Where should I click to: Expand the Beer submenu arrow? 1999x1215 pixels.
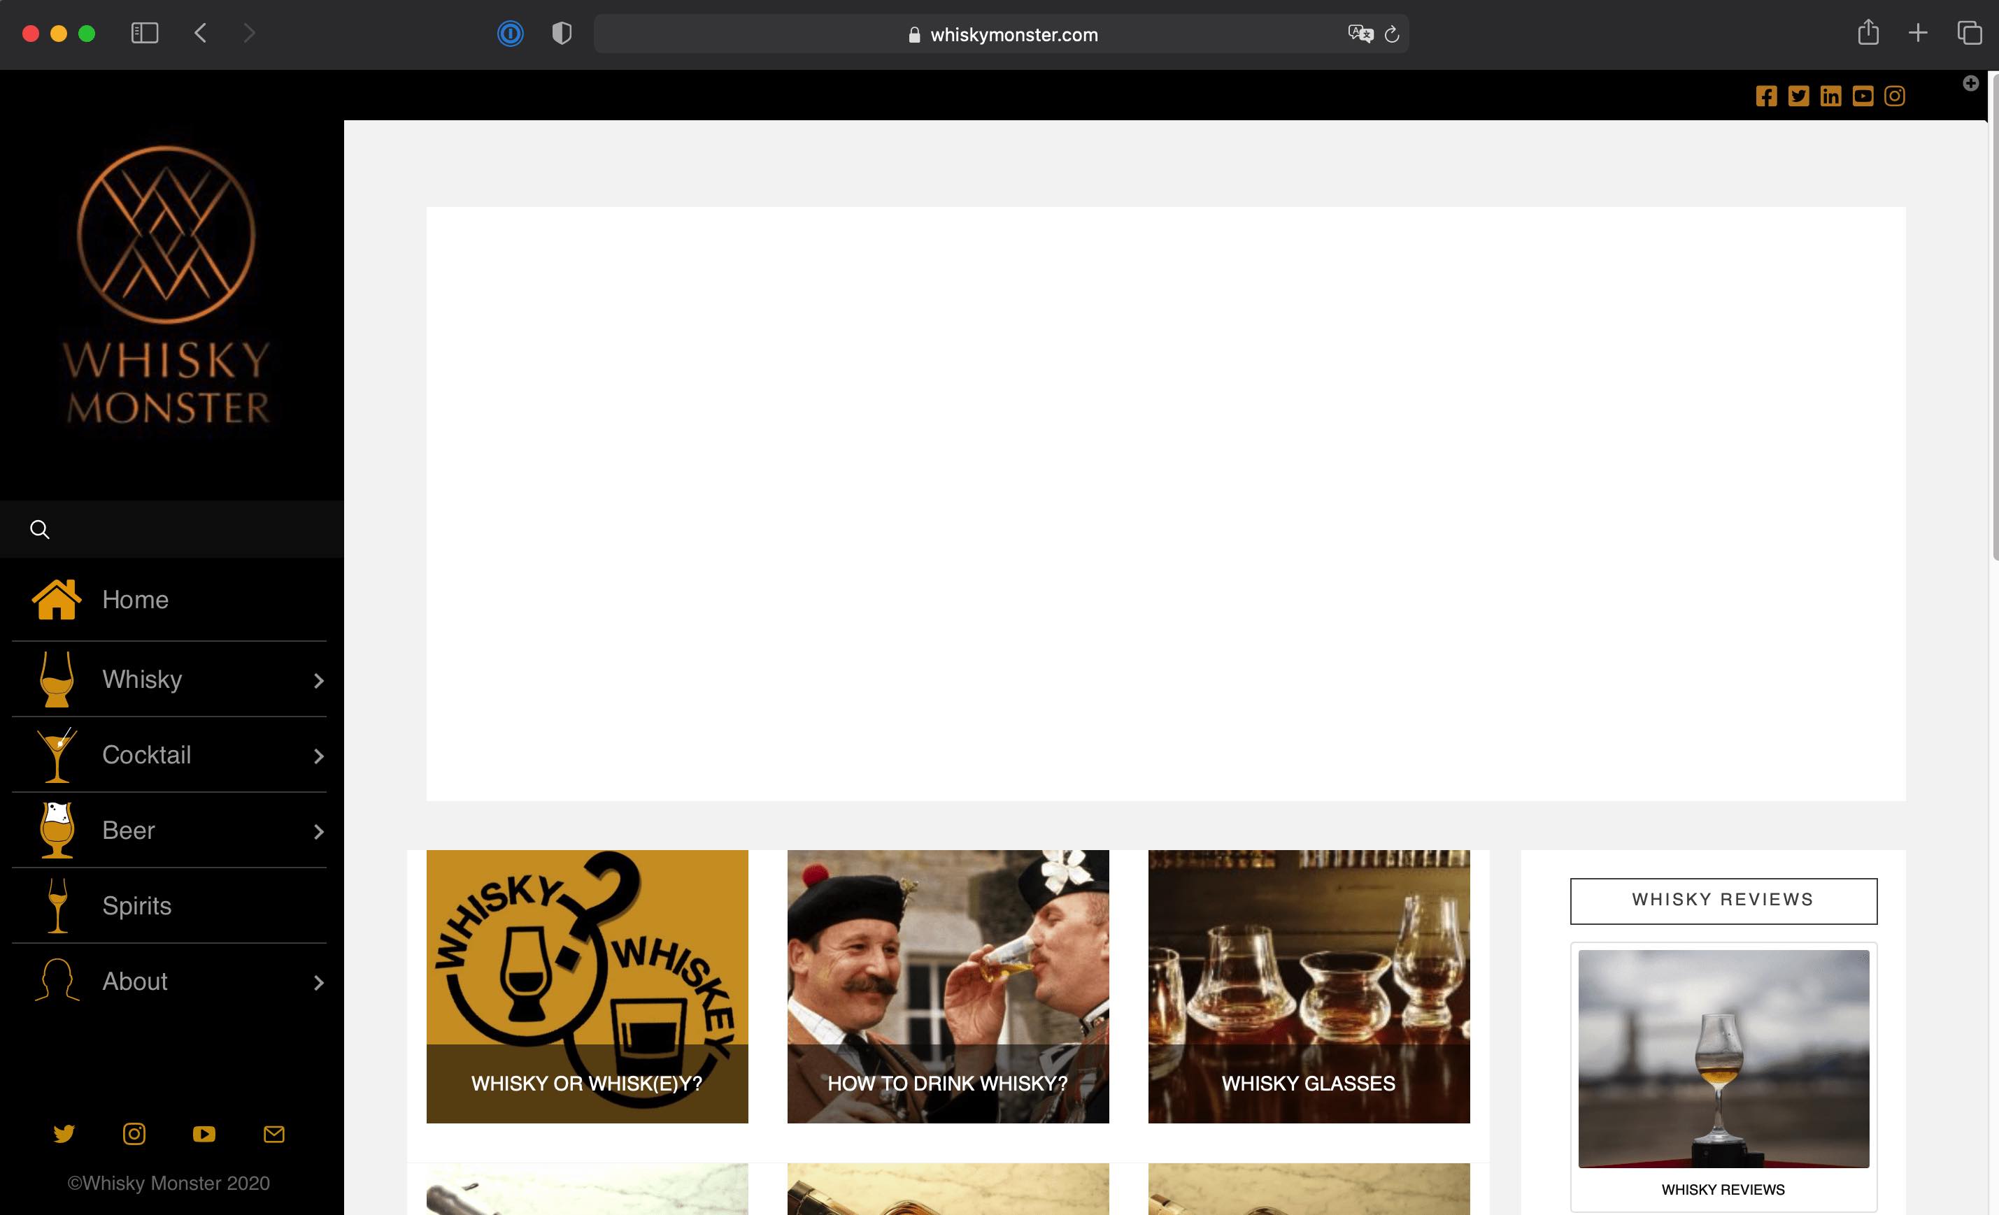point(319,831)
